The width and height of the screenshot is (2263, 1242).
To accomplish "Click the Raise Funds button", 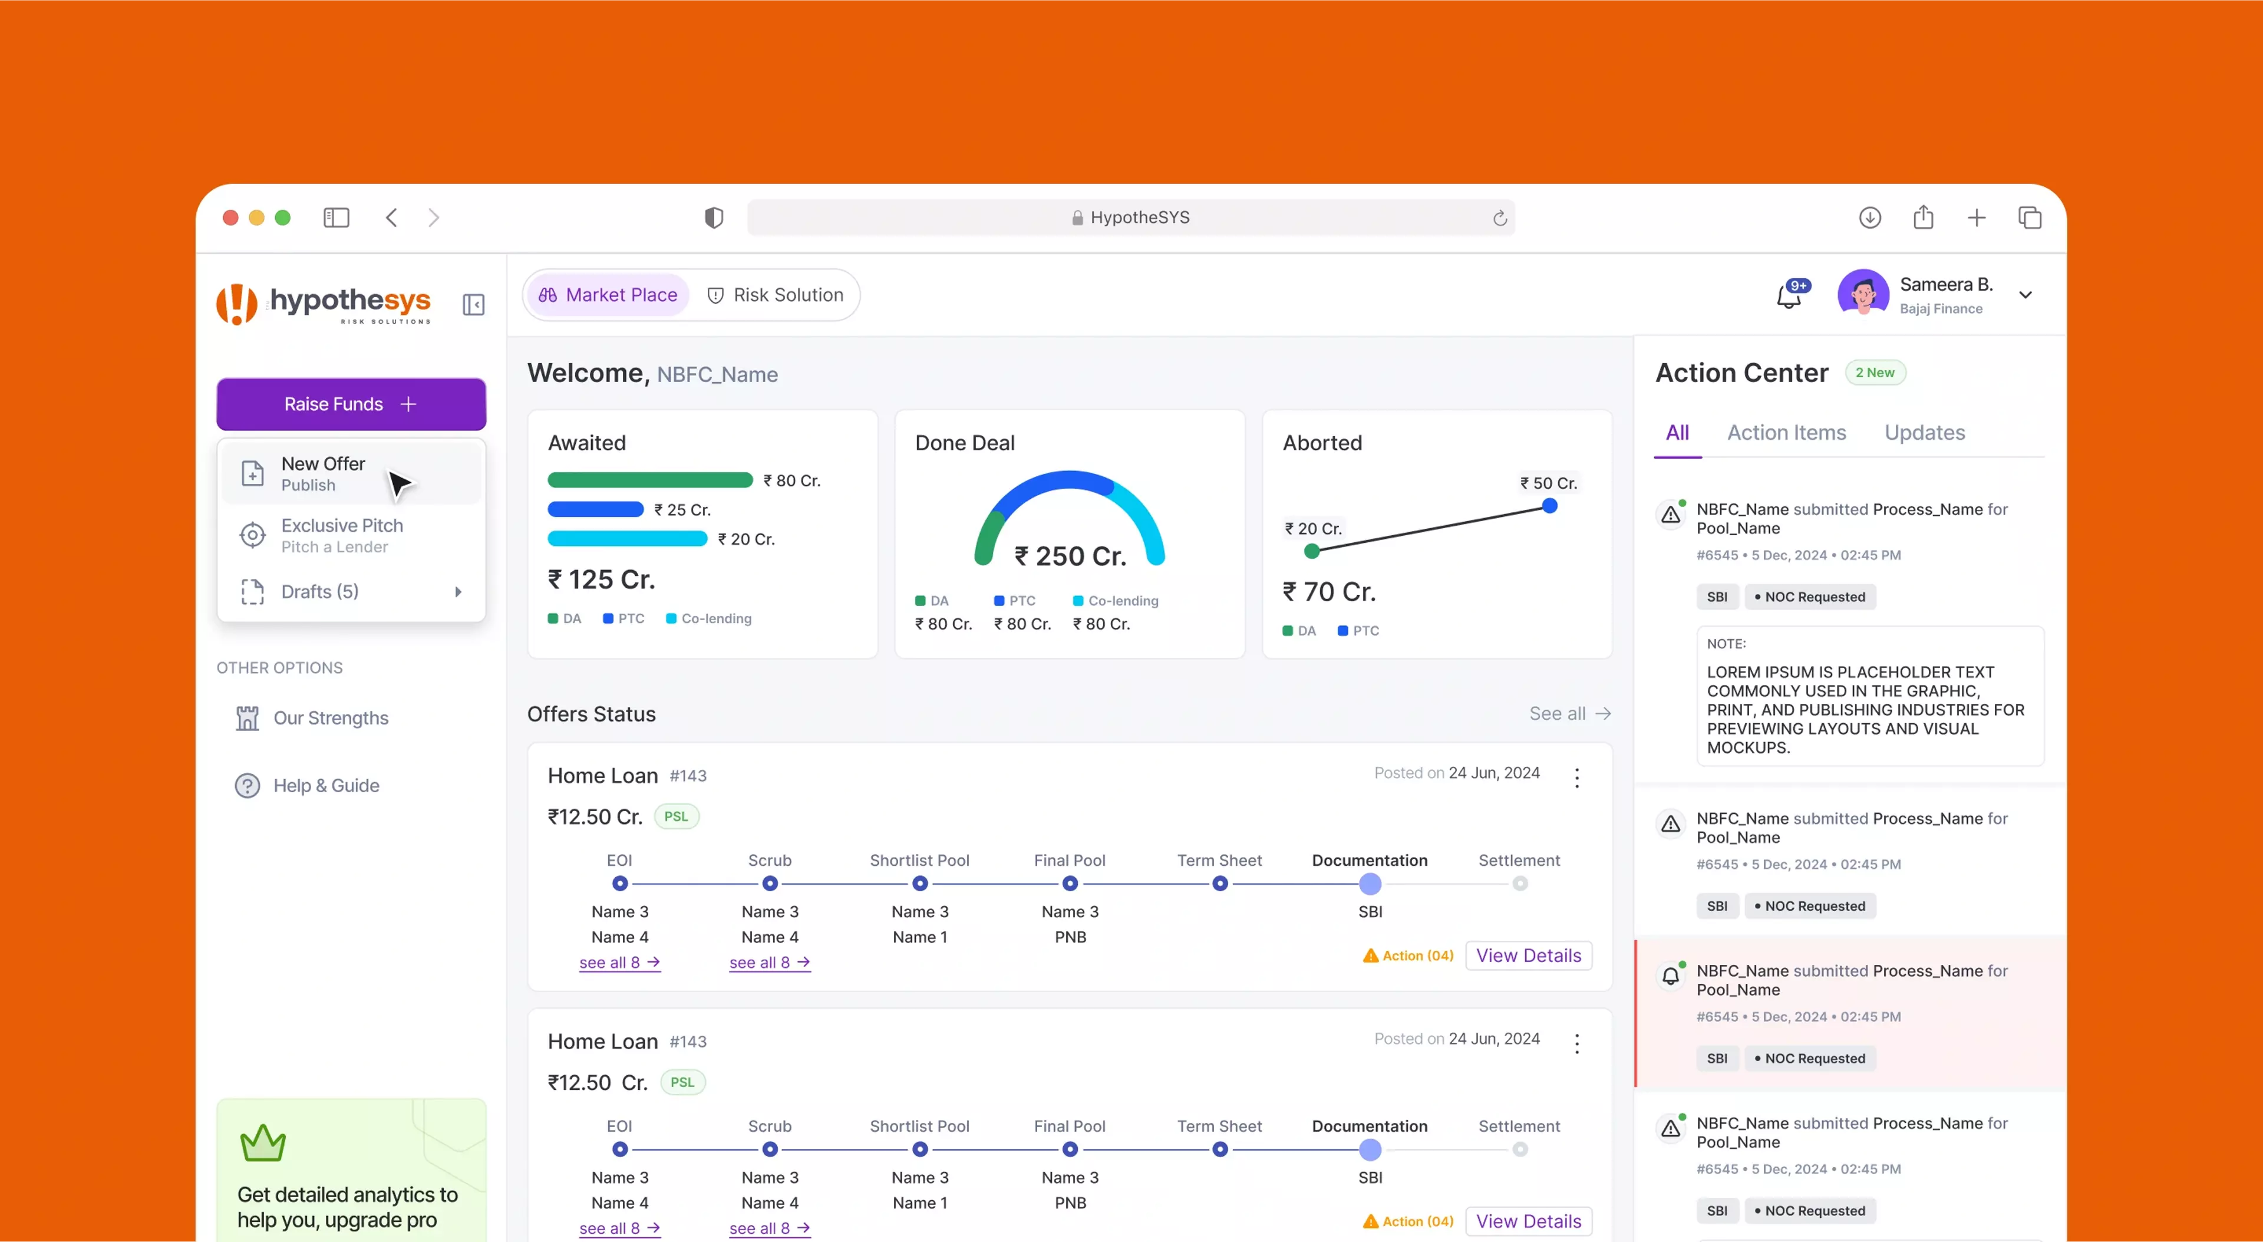I will pyautogui.click(x=351, y=403).
